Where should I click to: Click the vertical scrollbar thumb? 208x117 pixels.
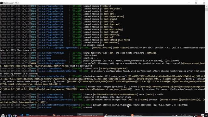click(x=207, y=9)
